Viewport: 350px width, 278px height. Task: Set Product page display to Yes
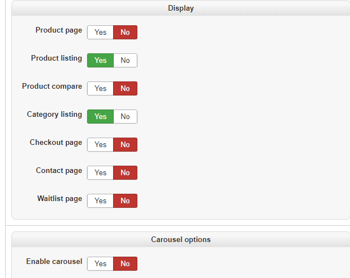pos(100,33)
